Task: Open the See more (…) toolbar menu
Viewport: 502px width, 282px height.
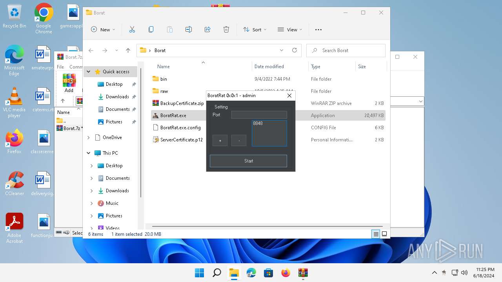Action: 318,29
